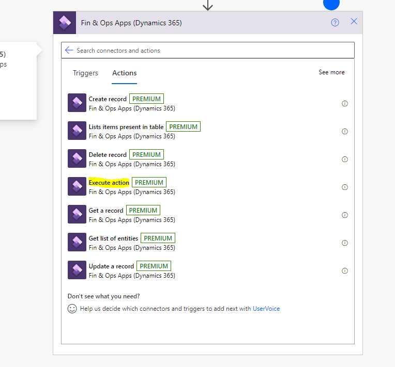
Task: Open the UserVoice link
Action: (x=266, y=309)
